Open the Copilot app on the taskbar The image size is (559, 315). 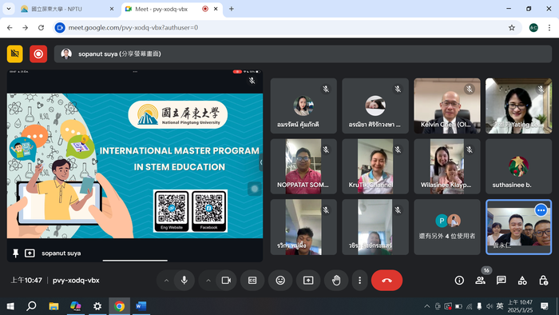pyautogui.click(x=75, y=306)
